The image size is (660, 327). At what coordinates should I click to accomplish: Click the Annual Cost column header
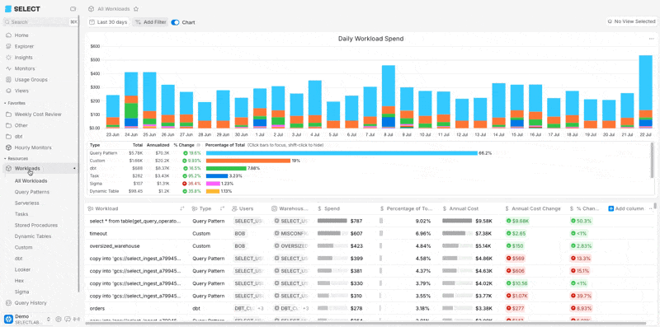pos(460,208)
